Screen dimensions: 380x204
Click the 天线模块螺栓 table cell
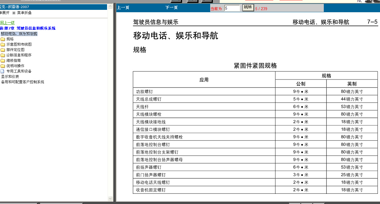204,114
